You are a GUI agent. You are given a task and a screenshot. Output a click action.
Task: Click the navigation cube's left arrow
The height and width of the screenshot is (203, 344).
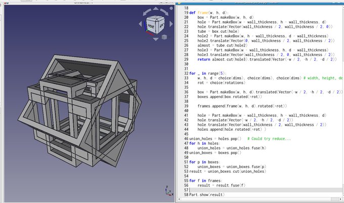141,24
